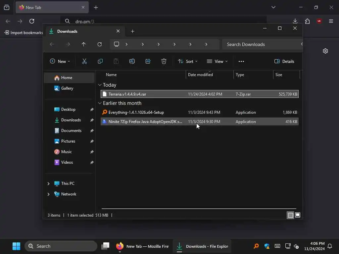Toggle the Details pane button
This screenshot has height=254, width=339.
point(284,61)
